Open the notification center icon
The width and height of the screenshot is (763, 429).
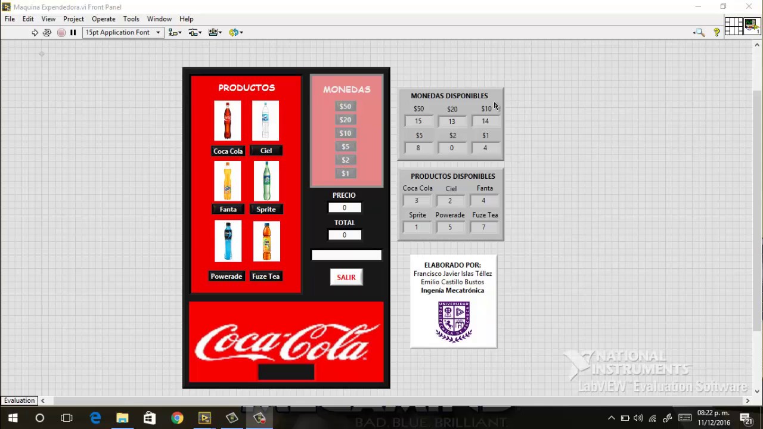pyautogui.click(x=745, y=418)
